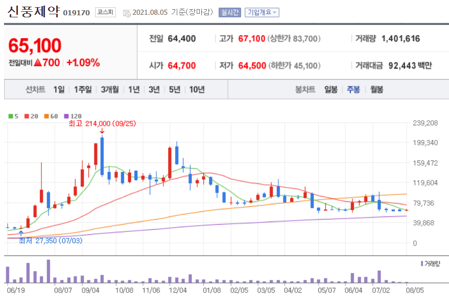Click the 거래량 value 1,401,616

(x=400, y=39)
